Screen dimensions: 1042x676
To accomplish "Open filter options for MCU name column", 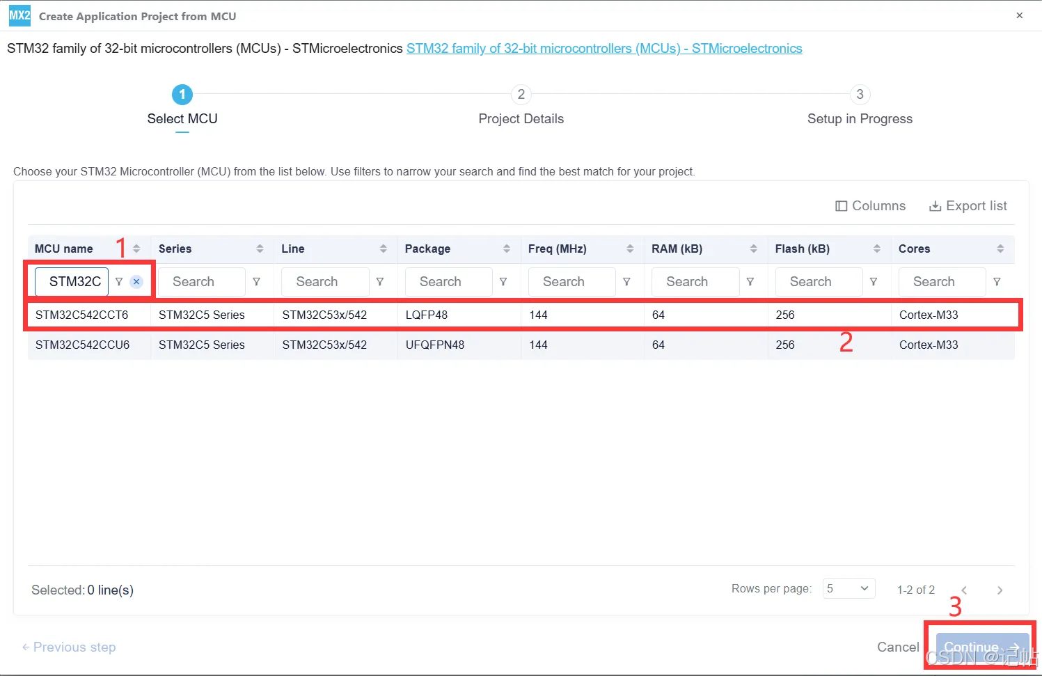I will 119,282.
